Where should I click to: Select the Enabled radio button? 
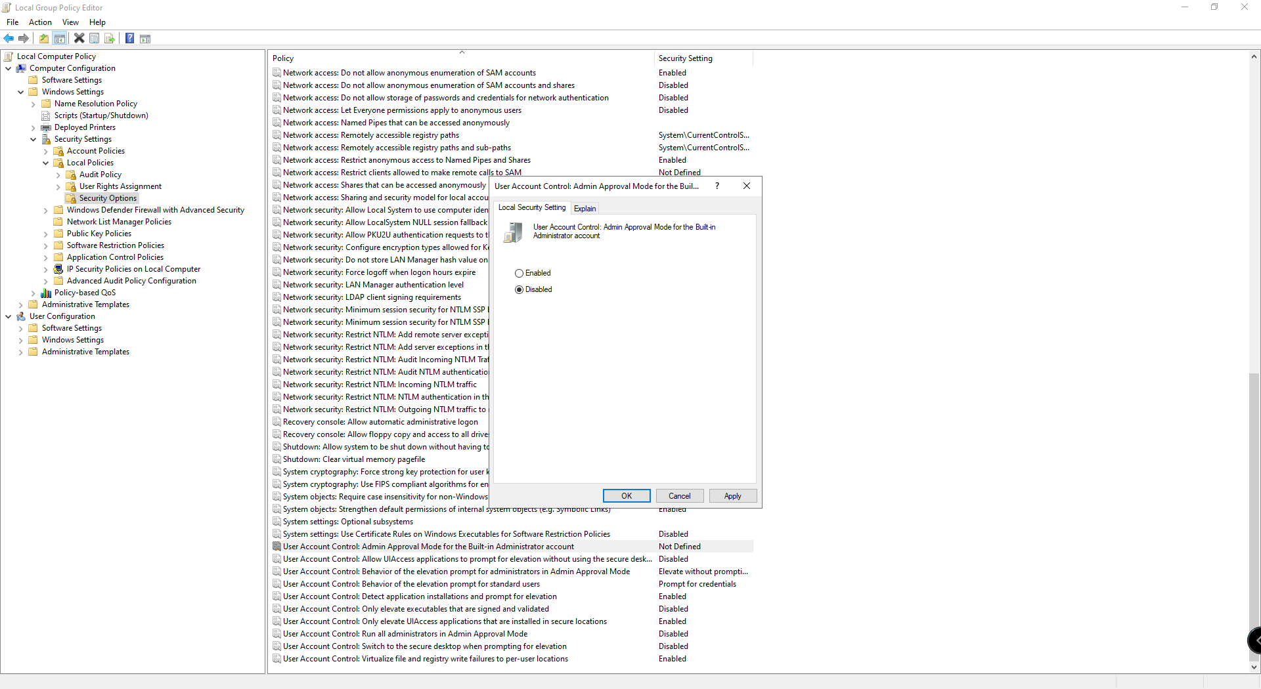pyautogui.click(x=520, y=273)
